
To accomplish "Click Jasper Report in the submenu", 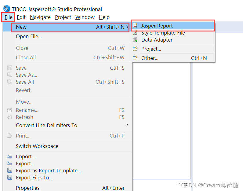I will (173, 26).
